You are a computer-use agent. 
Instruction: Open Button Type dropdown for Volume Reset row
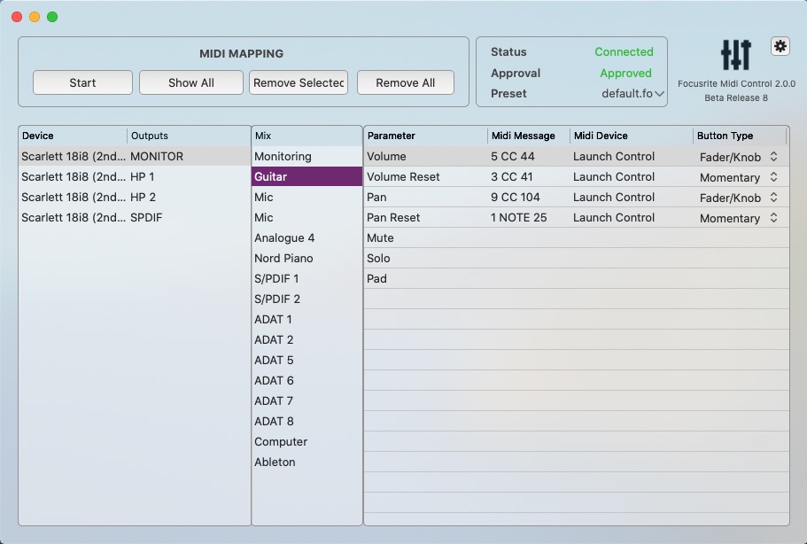point(739,177)
